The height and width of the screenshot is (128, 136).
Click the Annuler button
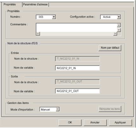point(95,123)
